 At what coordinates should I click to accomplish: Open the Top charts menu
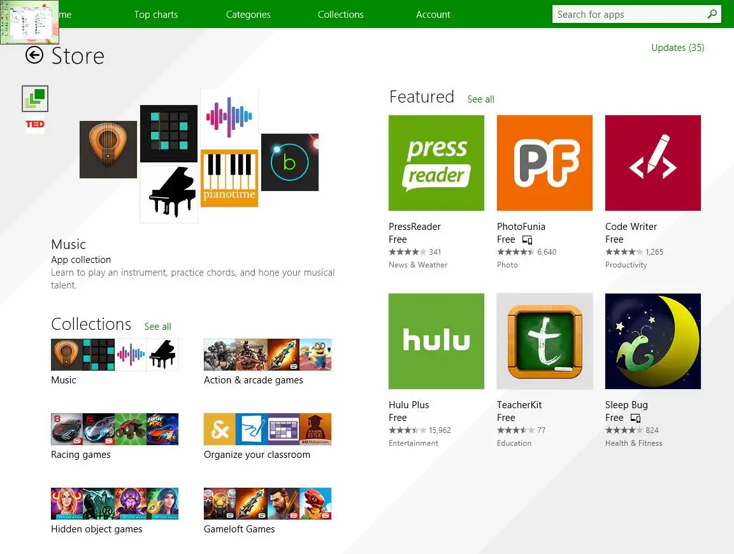(156, 15)
